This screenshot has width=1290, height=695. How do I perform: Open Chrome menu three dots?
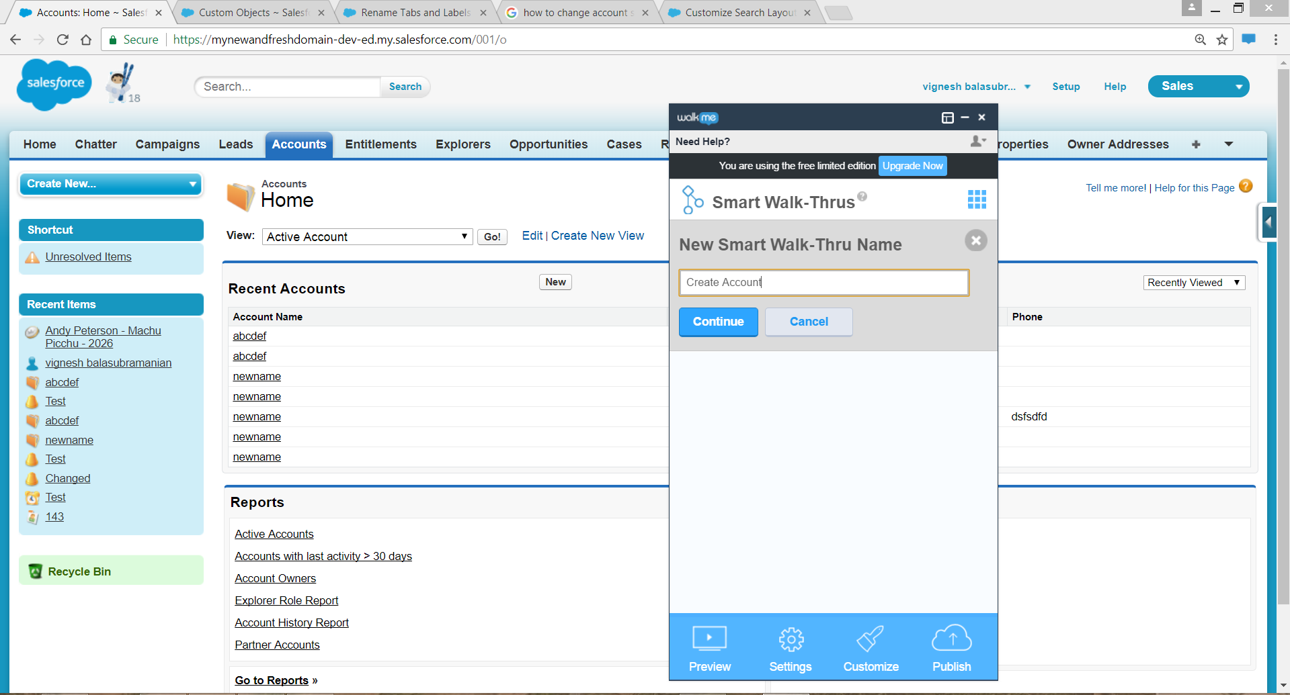pyautogui.click(x=1276, y=40)
